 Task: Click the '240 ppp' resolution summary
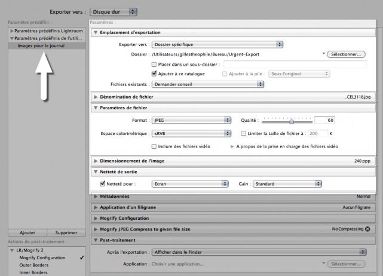[x=362, y=161]
